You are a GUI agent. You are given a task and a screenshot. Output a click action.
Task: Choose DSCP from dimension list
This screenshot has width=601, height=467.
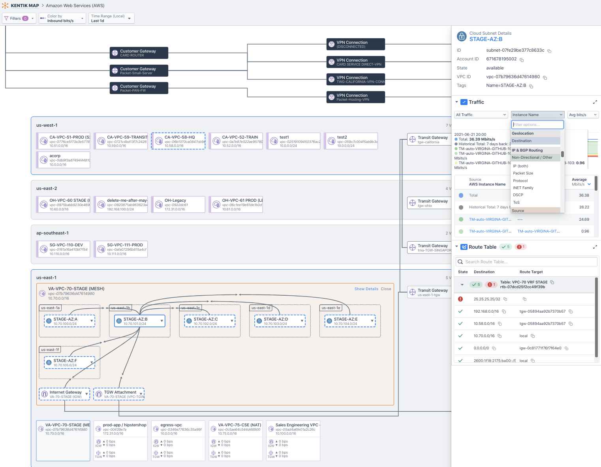536,195
